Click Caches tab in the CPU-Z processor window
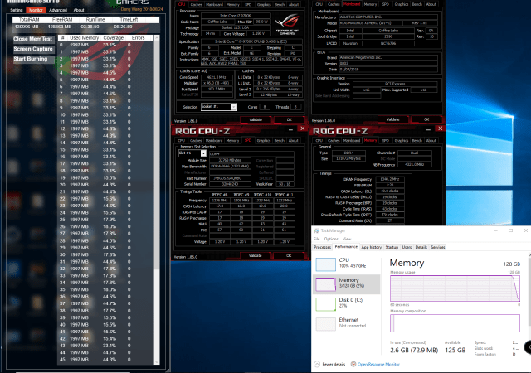The image size is (531, 373). click(x=196, y=4)
